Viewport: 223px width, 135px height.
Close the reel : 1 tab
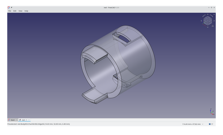coord(29,120)
